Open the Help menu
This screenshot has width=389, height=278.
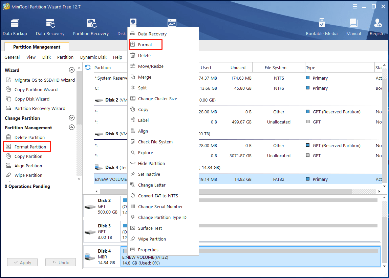click(117, 57)
